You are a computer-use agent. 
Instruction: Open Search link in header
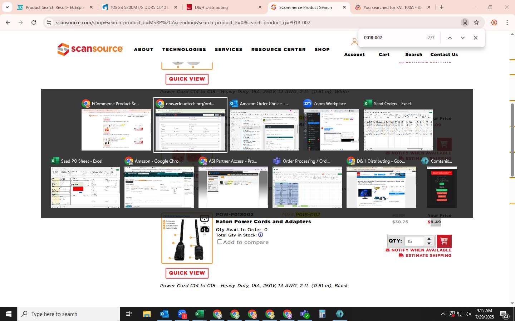414,55
